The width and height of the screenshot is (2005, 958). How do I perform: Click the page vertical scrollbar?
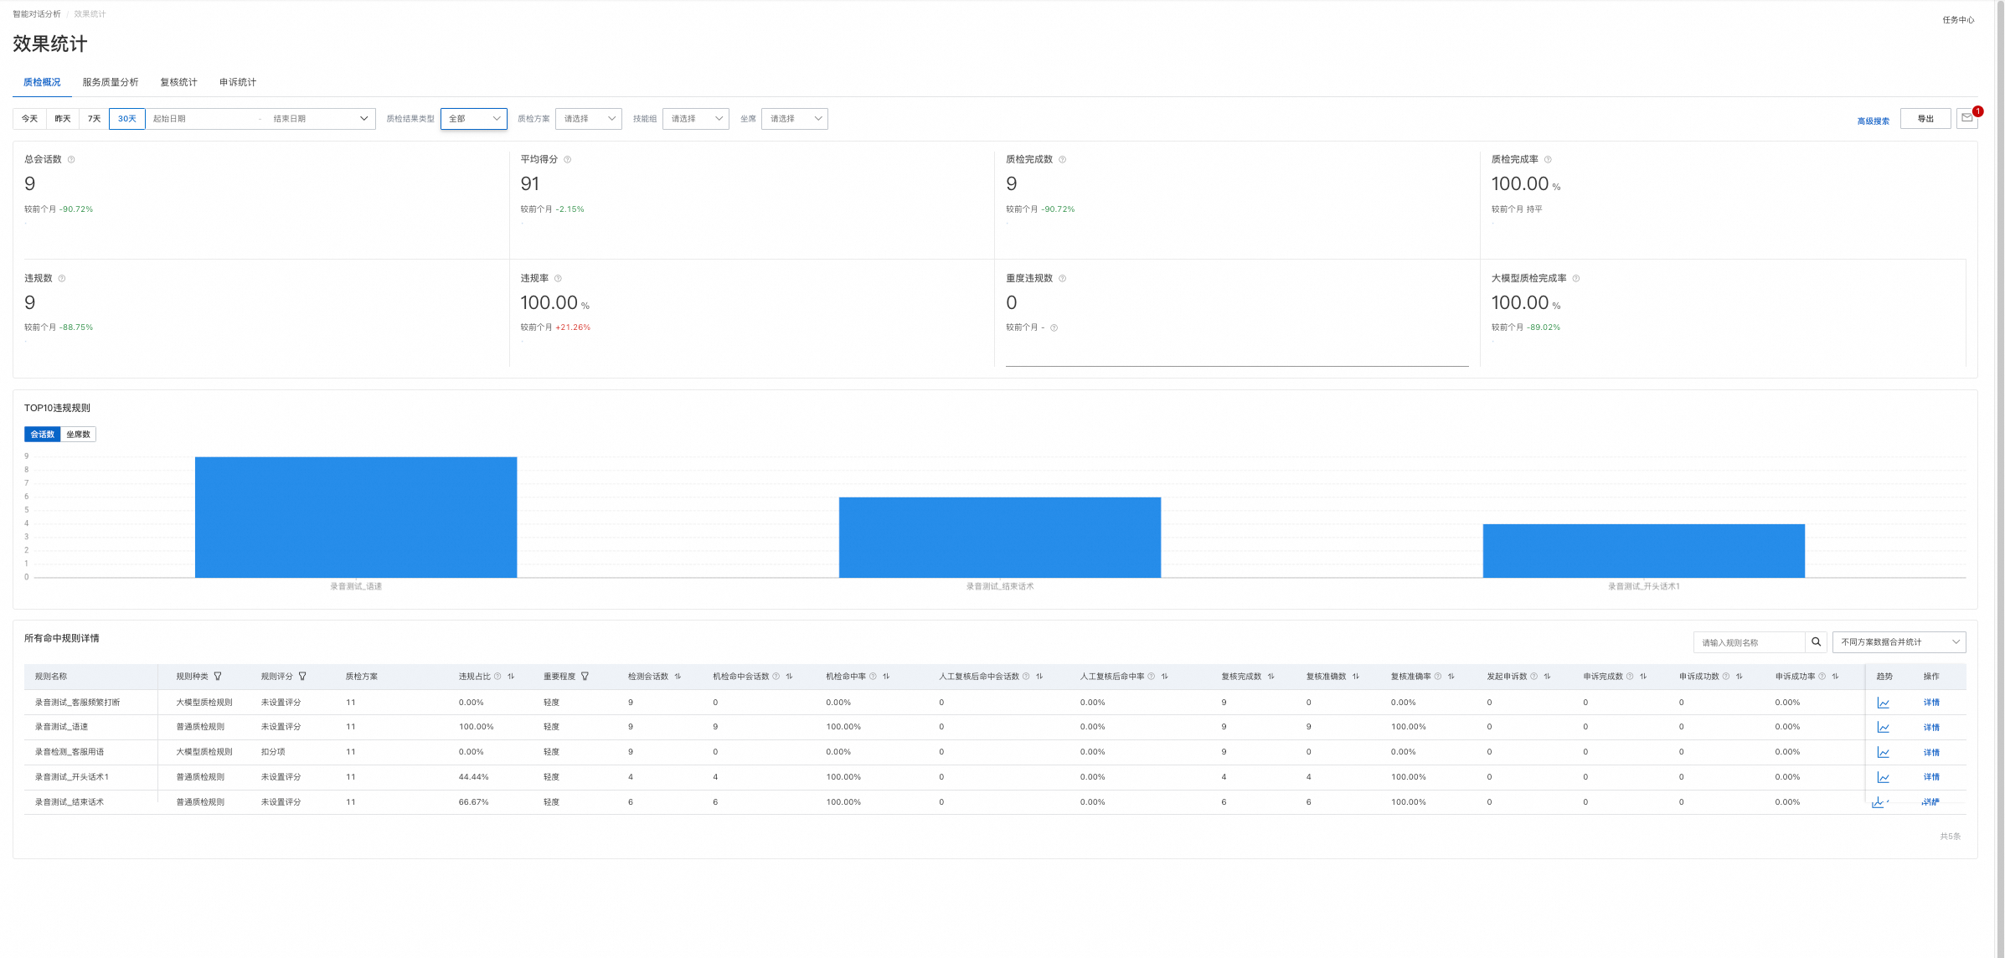(x=2000, y=479)
